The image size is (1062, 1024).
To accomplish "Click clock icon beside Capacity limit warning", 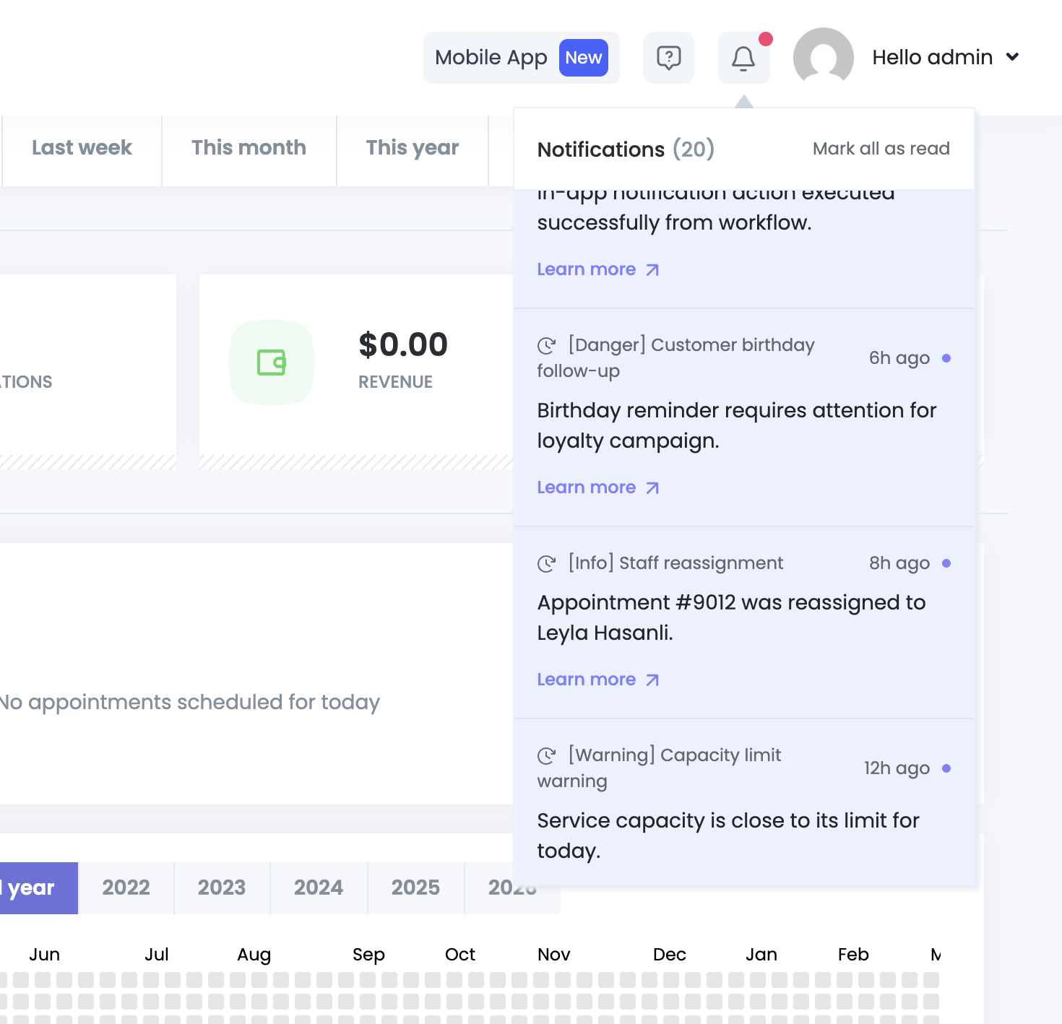I will [x=546, y=755].
